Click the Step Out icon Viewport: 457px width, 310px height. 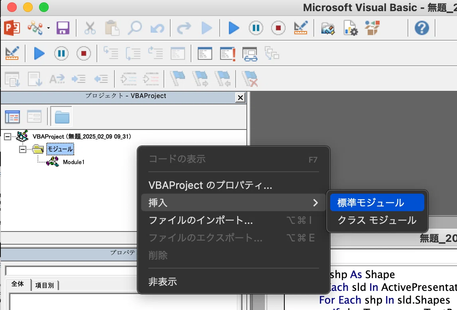[156, 53]
